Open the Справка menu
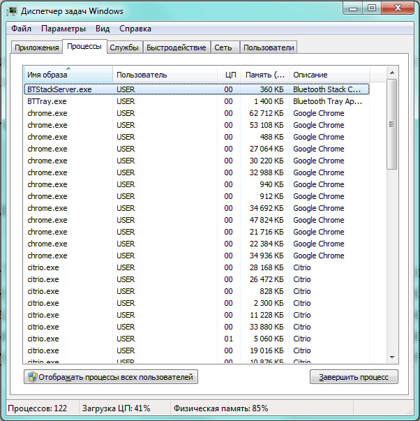420x421 pixels. 135,29
